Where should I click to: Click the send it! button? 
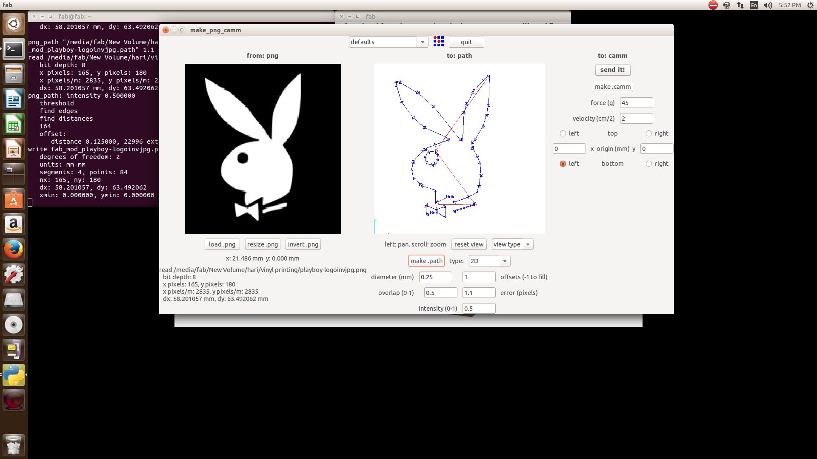pyautogui.click(x=612, y=70)
